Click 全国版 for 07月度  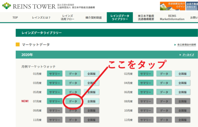click(91, 101)
